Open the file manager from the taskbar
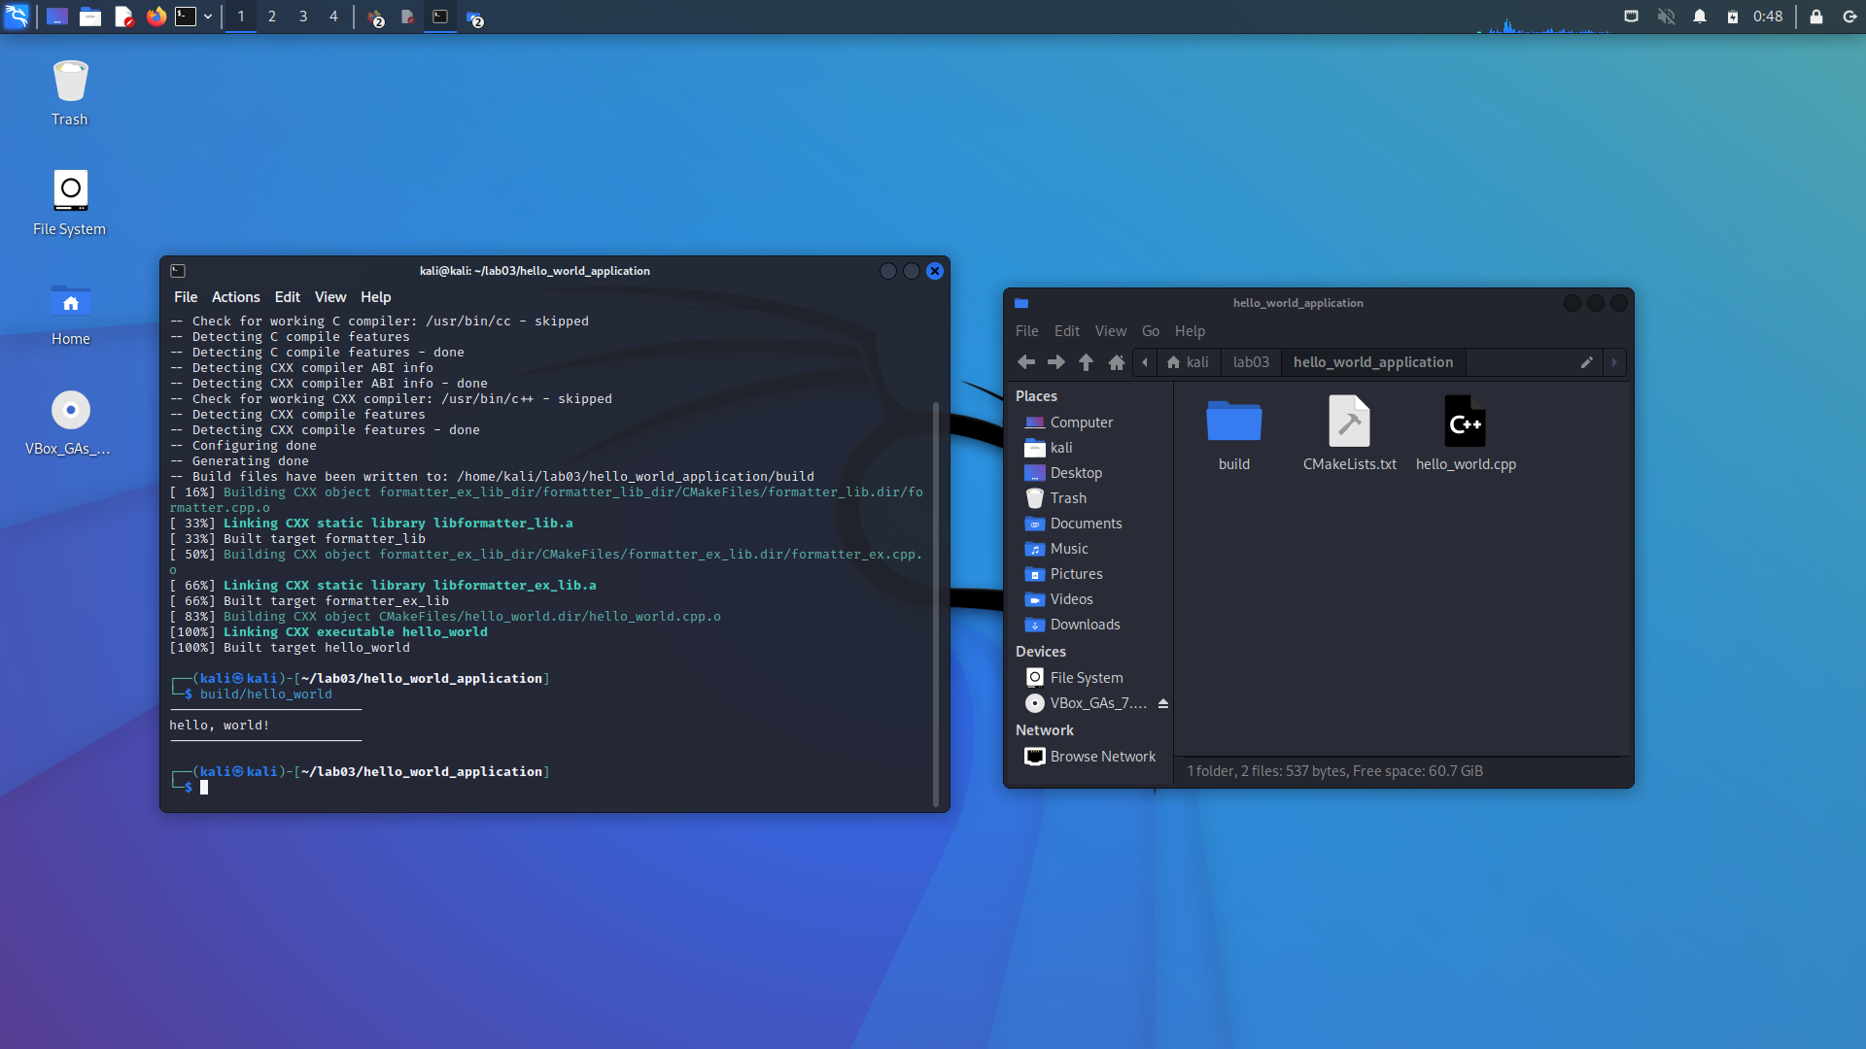 (90, 17)
